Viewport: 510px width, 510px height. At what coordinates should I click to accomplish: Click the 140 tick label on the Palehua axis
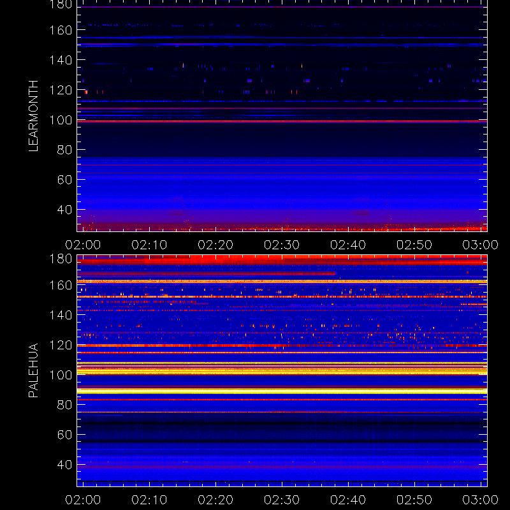pos(61,315)
